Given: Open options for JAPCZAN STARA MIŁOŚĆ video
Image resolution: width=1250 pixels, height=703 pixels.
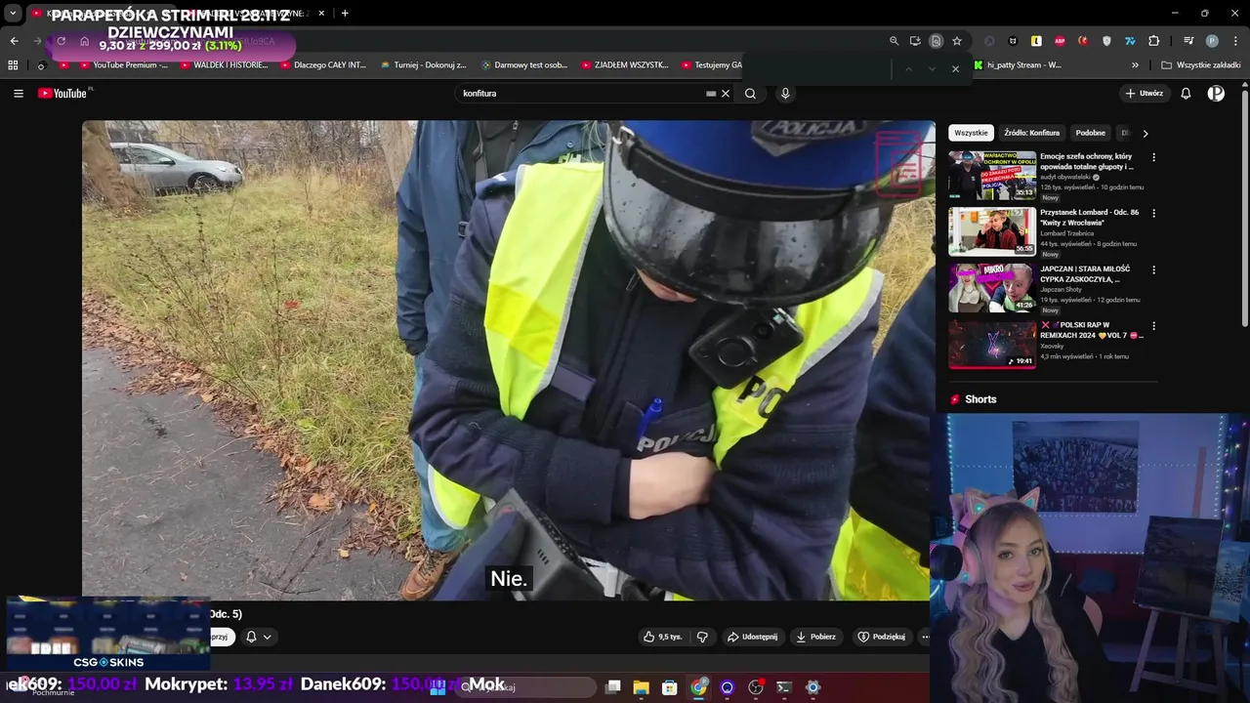Looking at the screenshot, I should pyautogui.click(x=1153, y=269).
